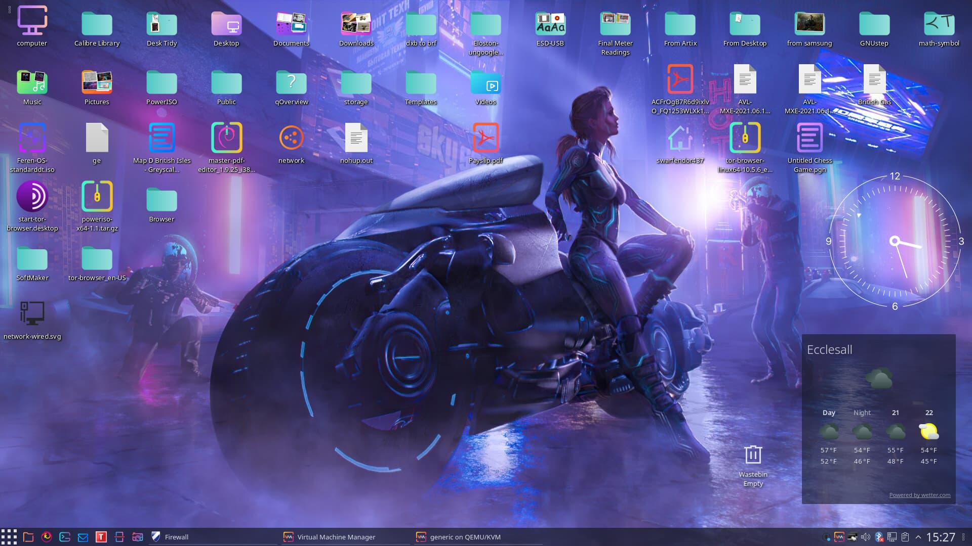Open the tor-browser_en-US folder
Screen dimensions: 972x546
coord(97,263)
